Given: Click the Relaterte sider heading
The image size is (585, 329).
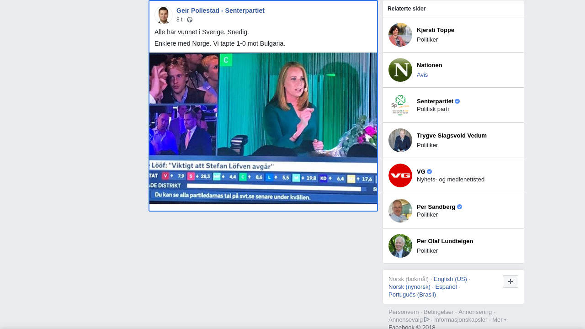Looking at the screenshot, I should pos(406,9).
